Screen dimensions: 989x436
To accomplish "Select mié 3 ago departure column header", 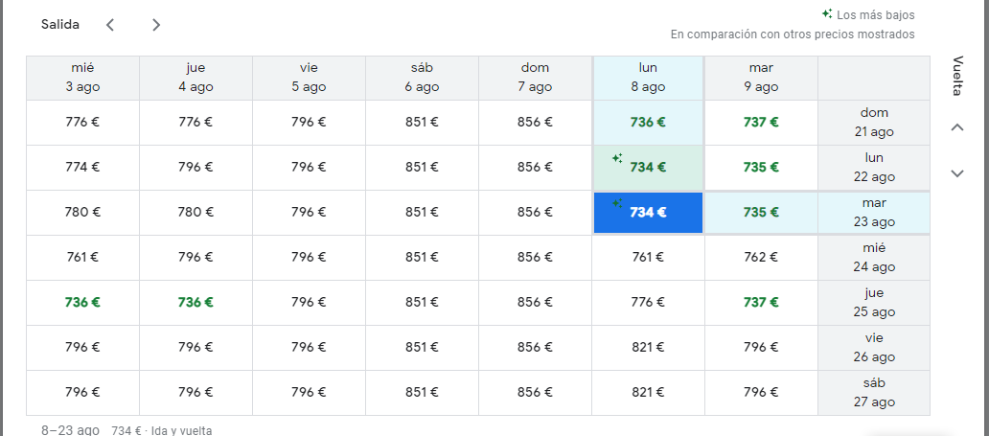I will [x=82, y=78].
